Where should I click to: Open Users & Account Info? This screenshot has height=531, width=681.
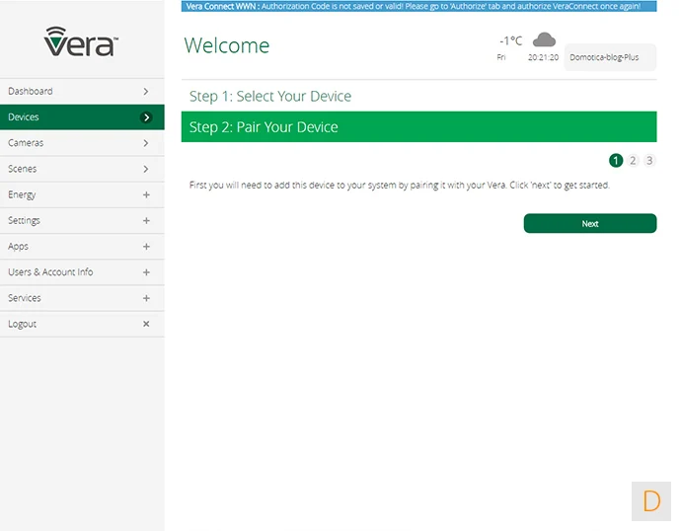(x=82, y=272)
